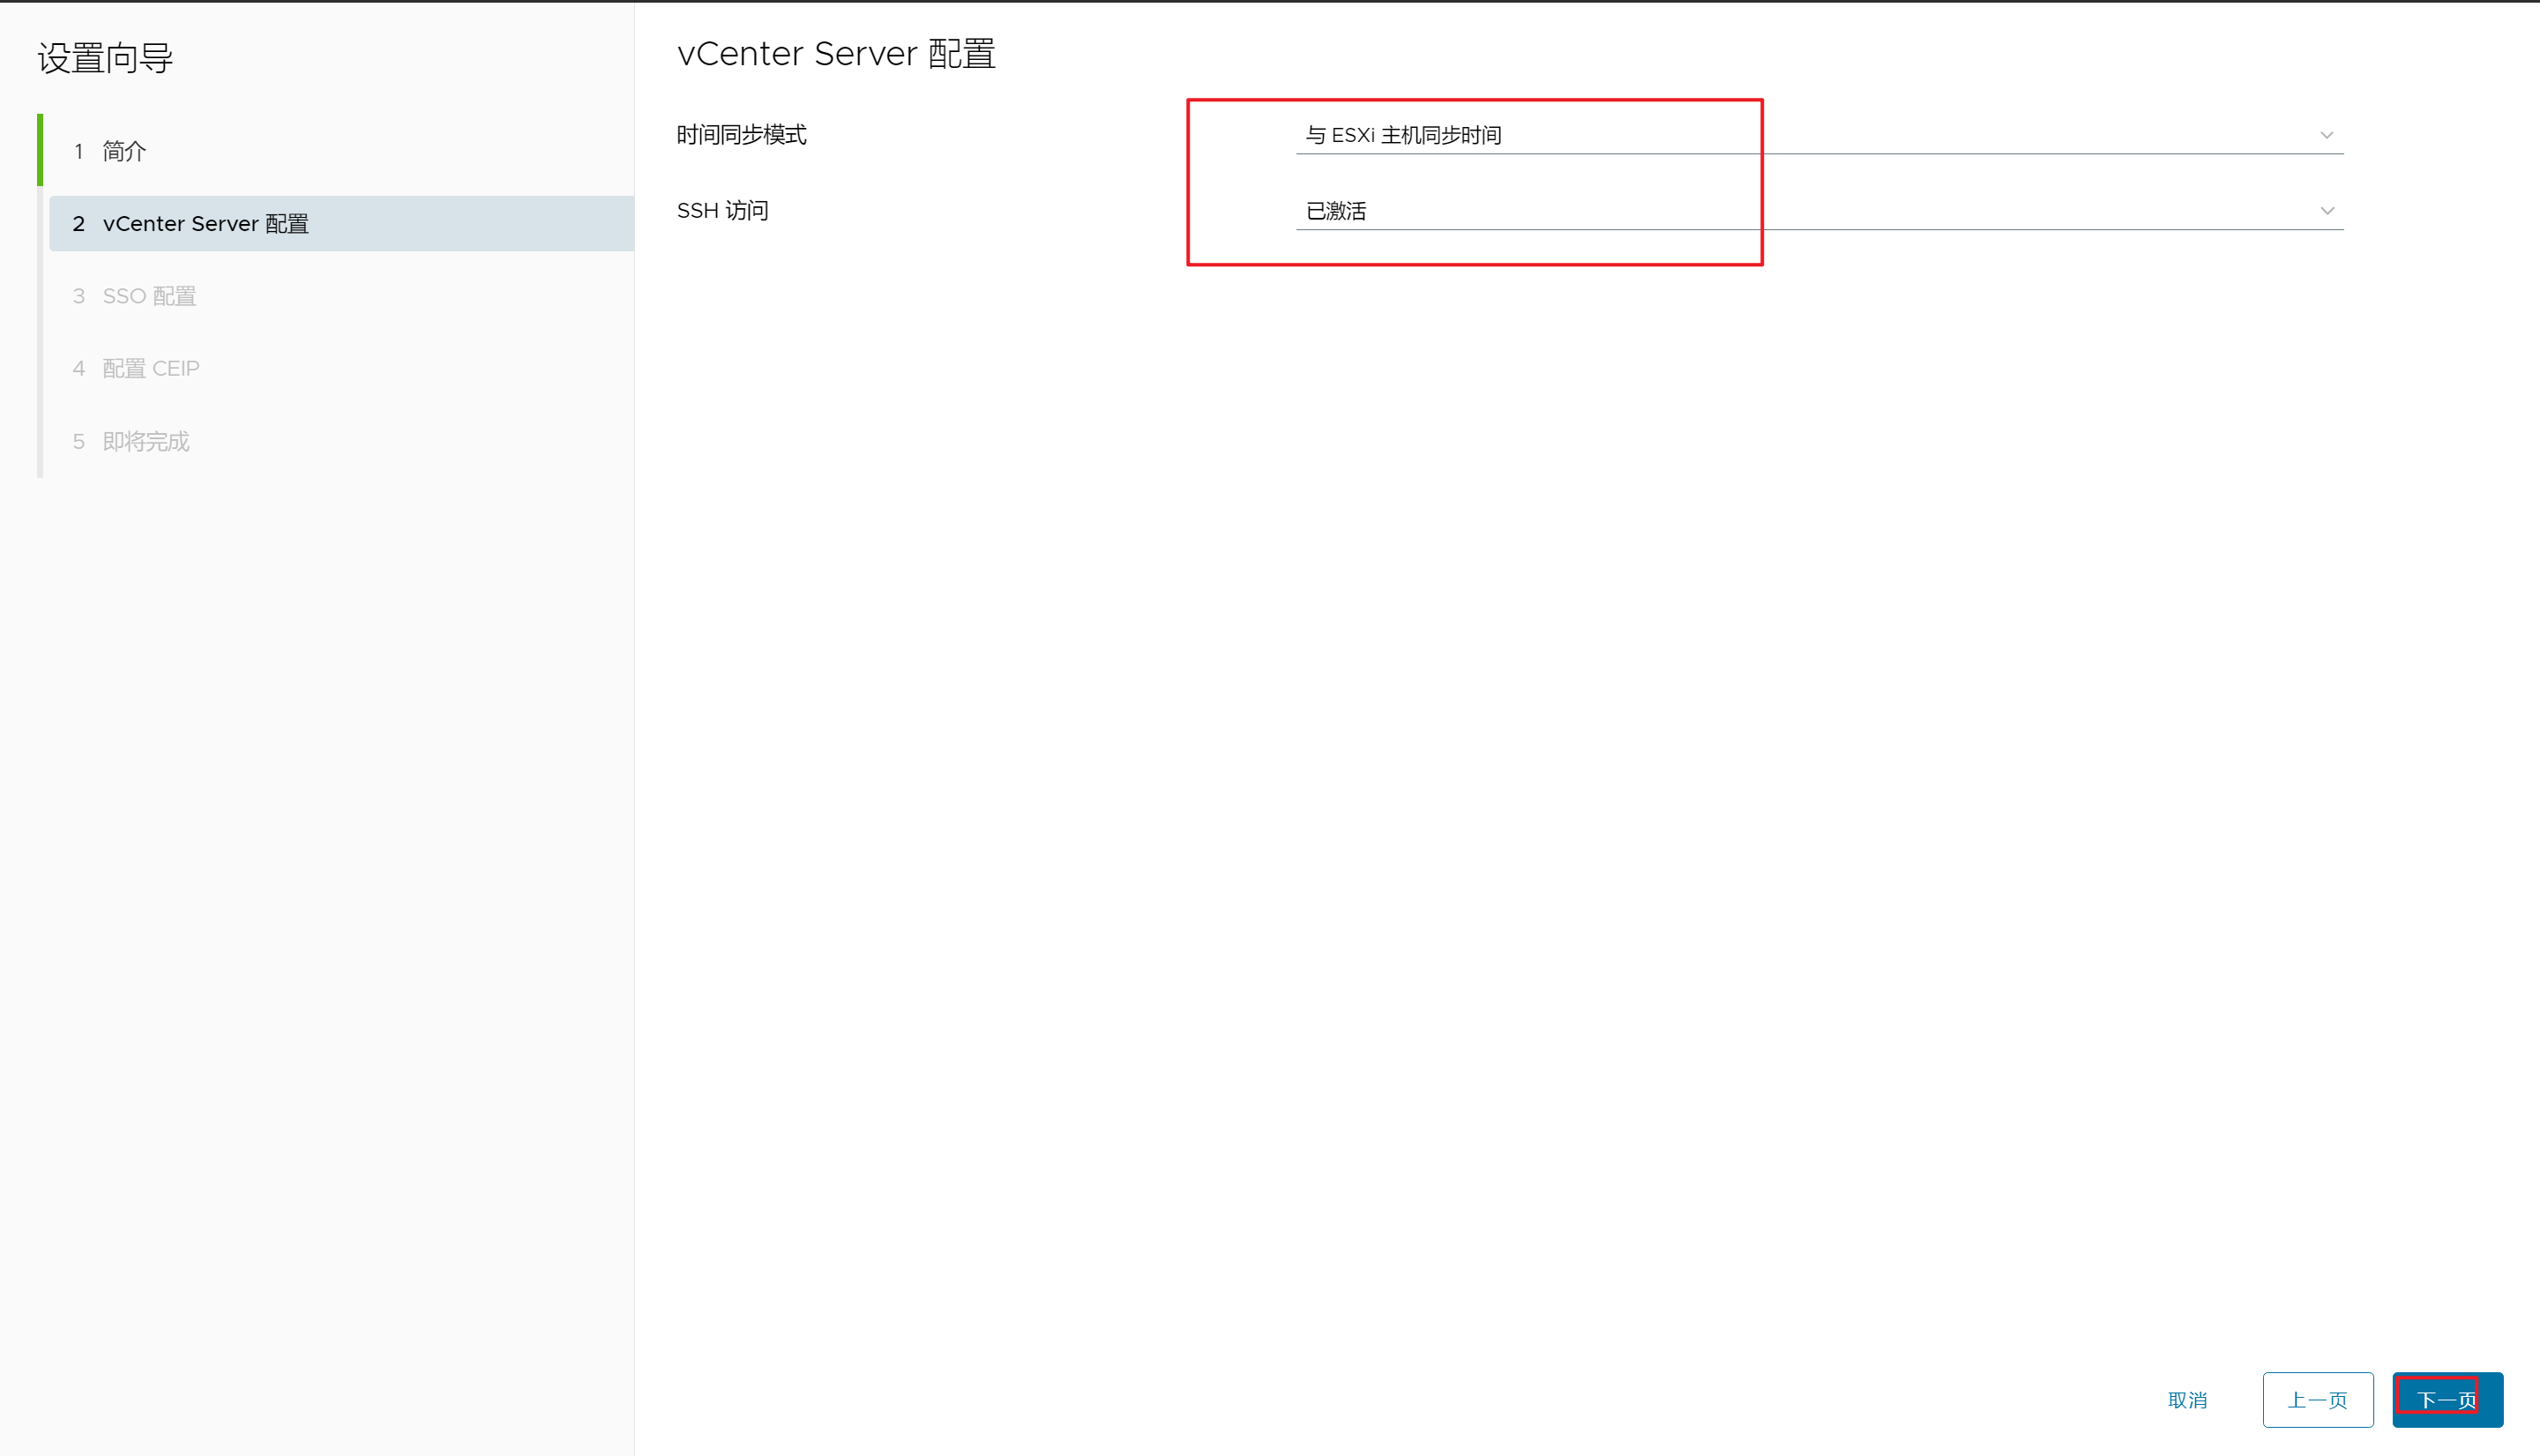The image size is (2540, 1456).
Task: Select step 2 vCenter Server 配置
Action: (x=205, y=224)
